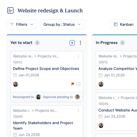Click the red priority flag on Define Project Scope
Viewport: 137px width, 137px height.
coord(73,84)
